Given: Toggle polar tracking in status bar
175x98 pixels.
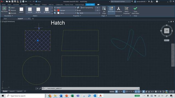Looking at the screenshot, I should point(127,91).
